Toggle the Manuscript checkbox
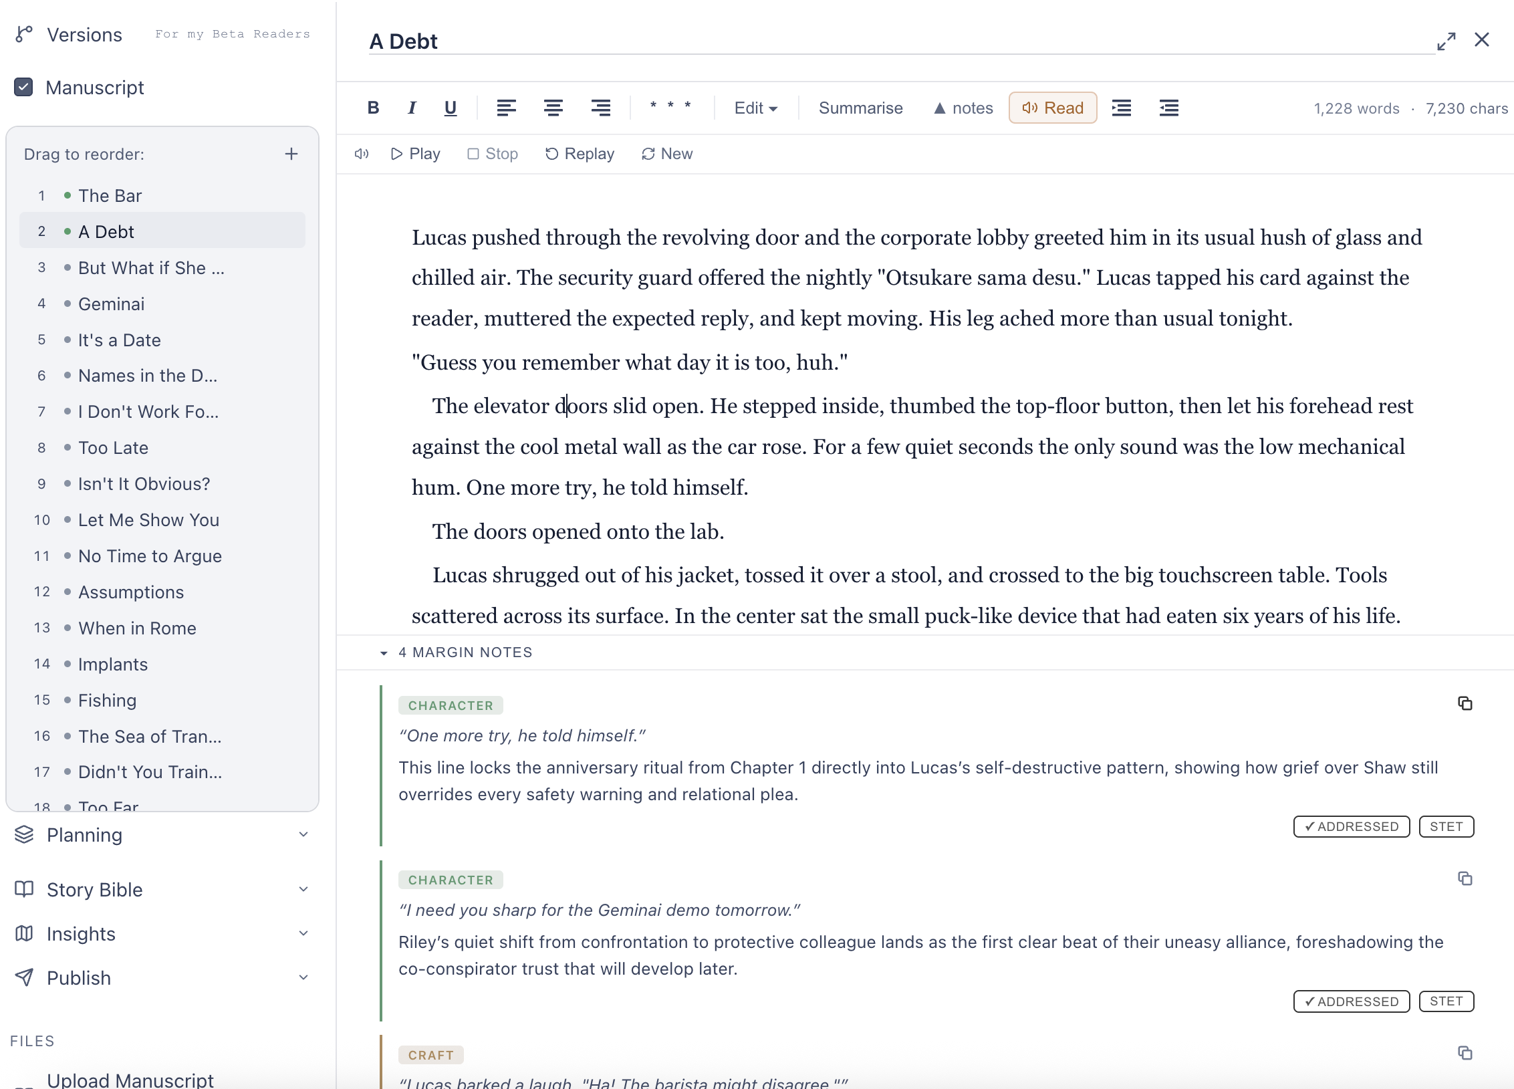 click(23, 87)
